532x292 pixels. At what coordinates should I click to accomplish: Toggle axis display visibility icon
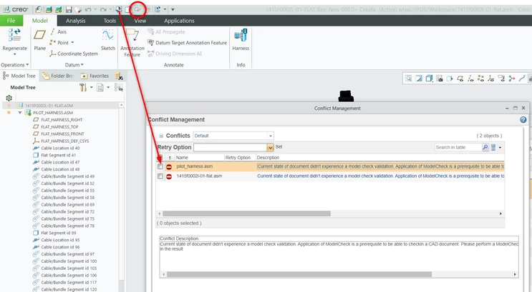[x=470, y=79]
